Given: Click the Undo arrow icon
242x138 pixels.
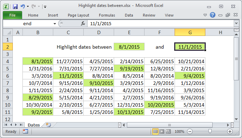Looking at the screenshot, I should click(x=23, y=6).
